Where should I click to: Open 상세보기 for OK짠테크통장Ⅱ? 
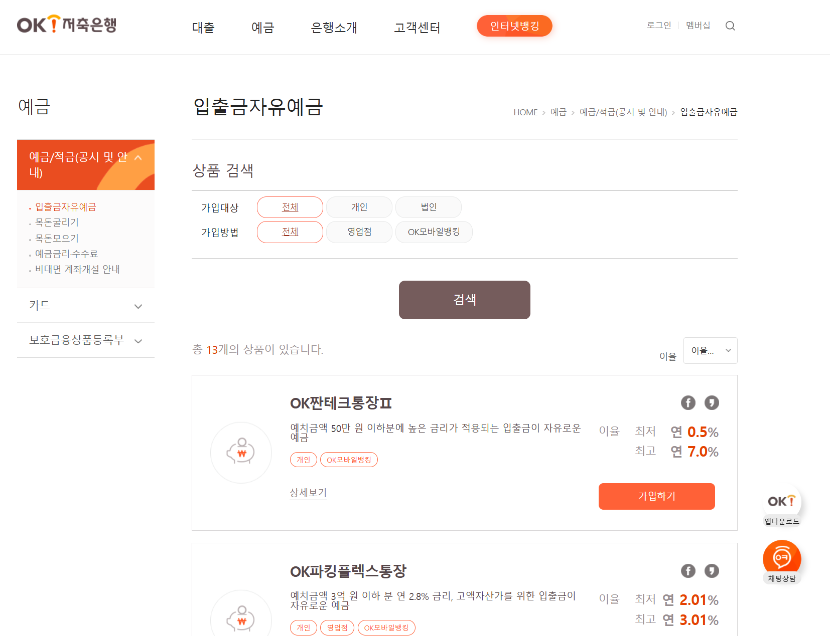308,493
